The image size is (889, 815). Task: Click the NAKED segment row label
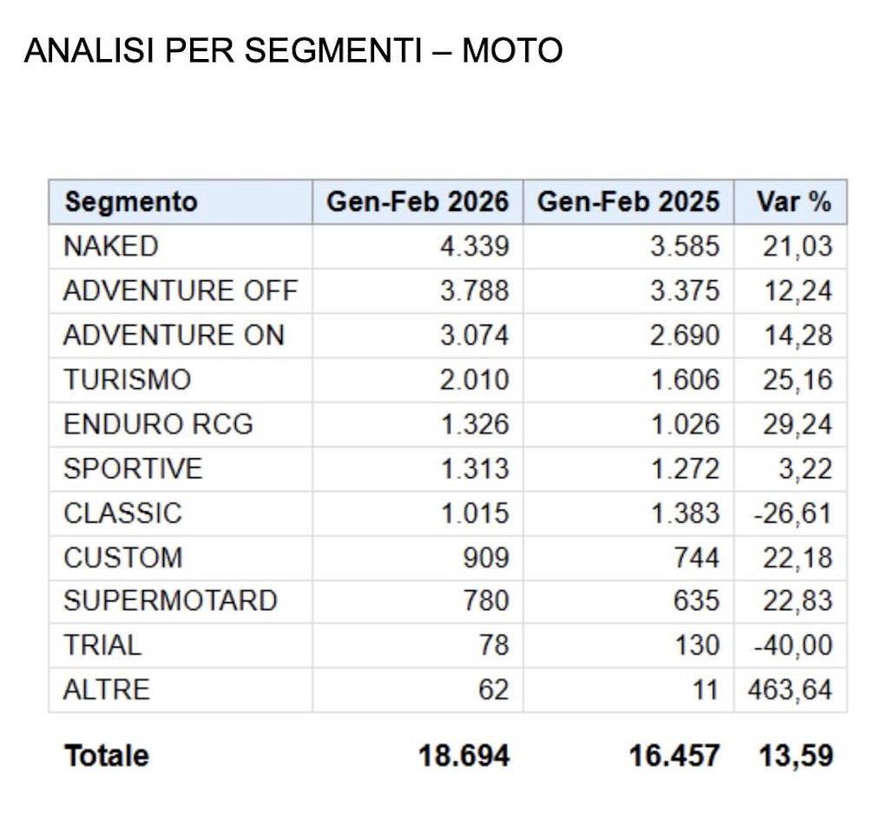[111, 246]
